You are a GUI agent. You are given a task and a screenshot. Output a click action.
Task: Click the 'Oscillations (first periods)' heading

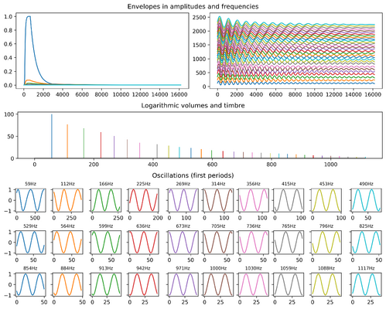pos(193,175)
